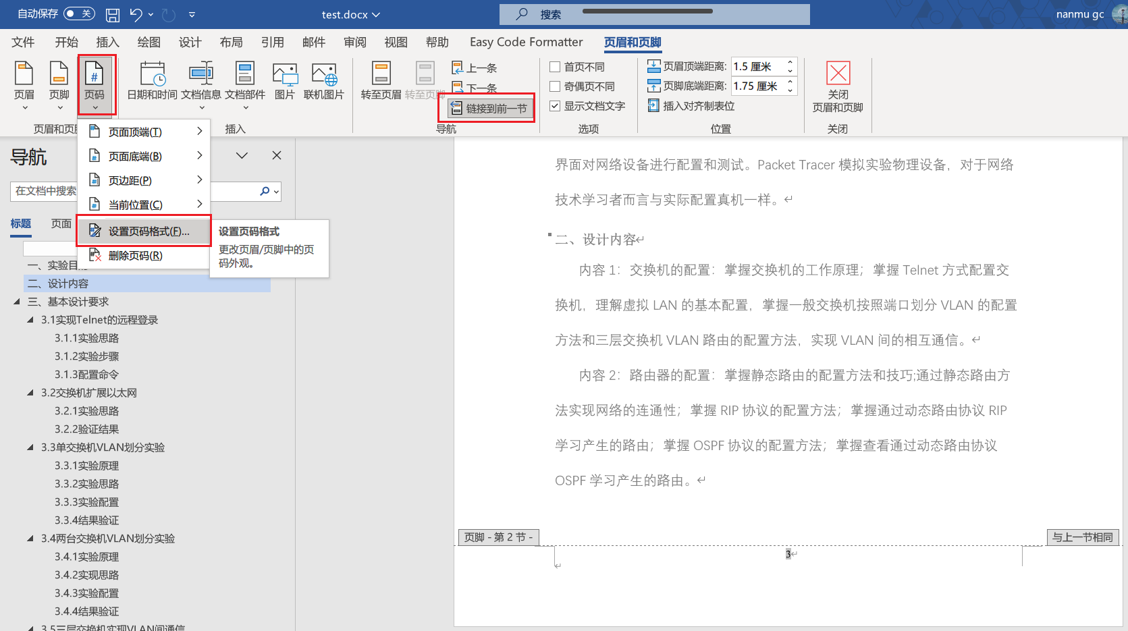This screenshot has width=1128, height=631.
Task: Check Different First Page (首页不同)
Action: click(555, 67)
